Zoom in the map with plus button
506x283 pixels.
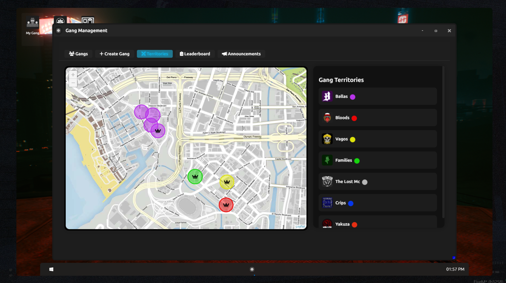point(73,75)
